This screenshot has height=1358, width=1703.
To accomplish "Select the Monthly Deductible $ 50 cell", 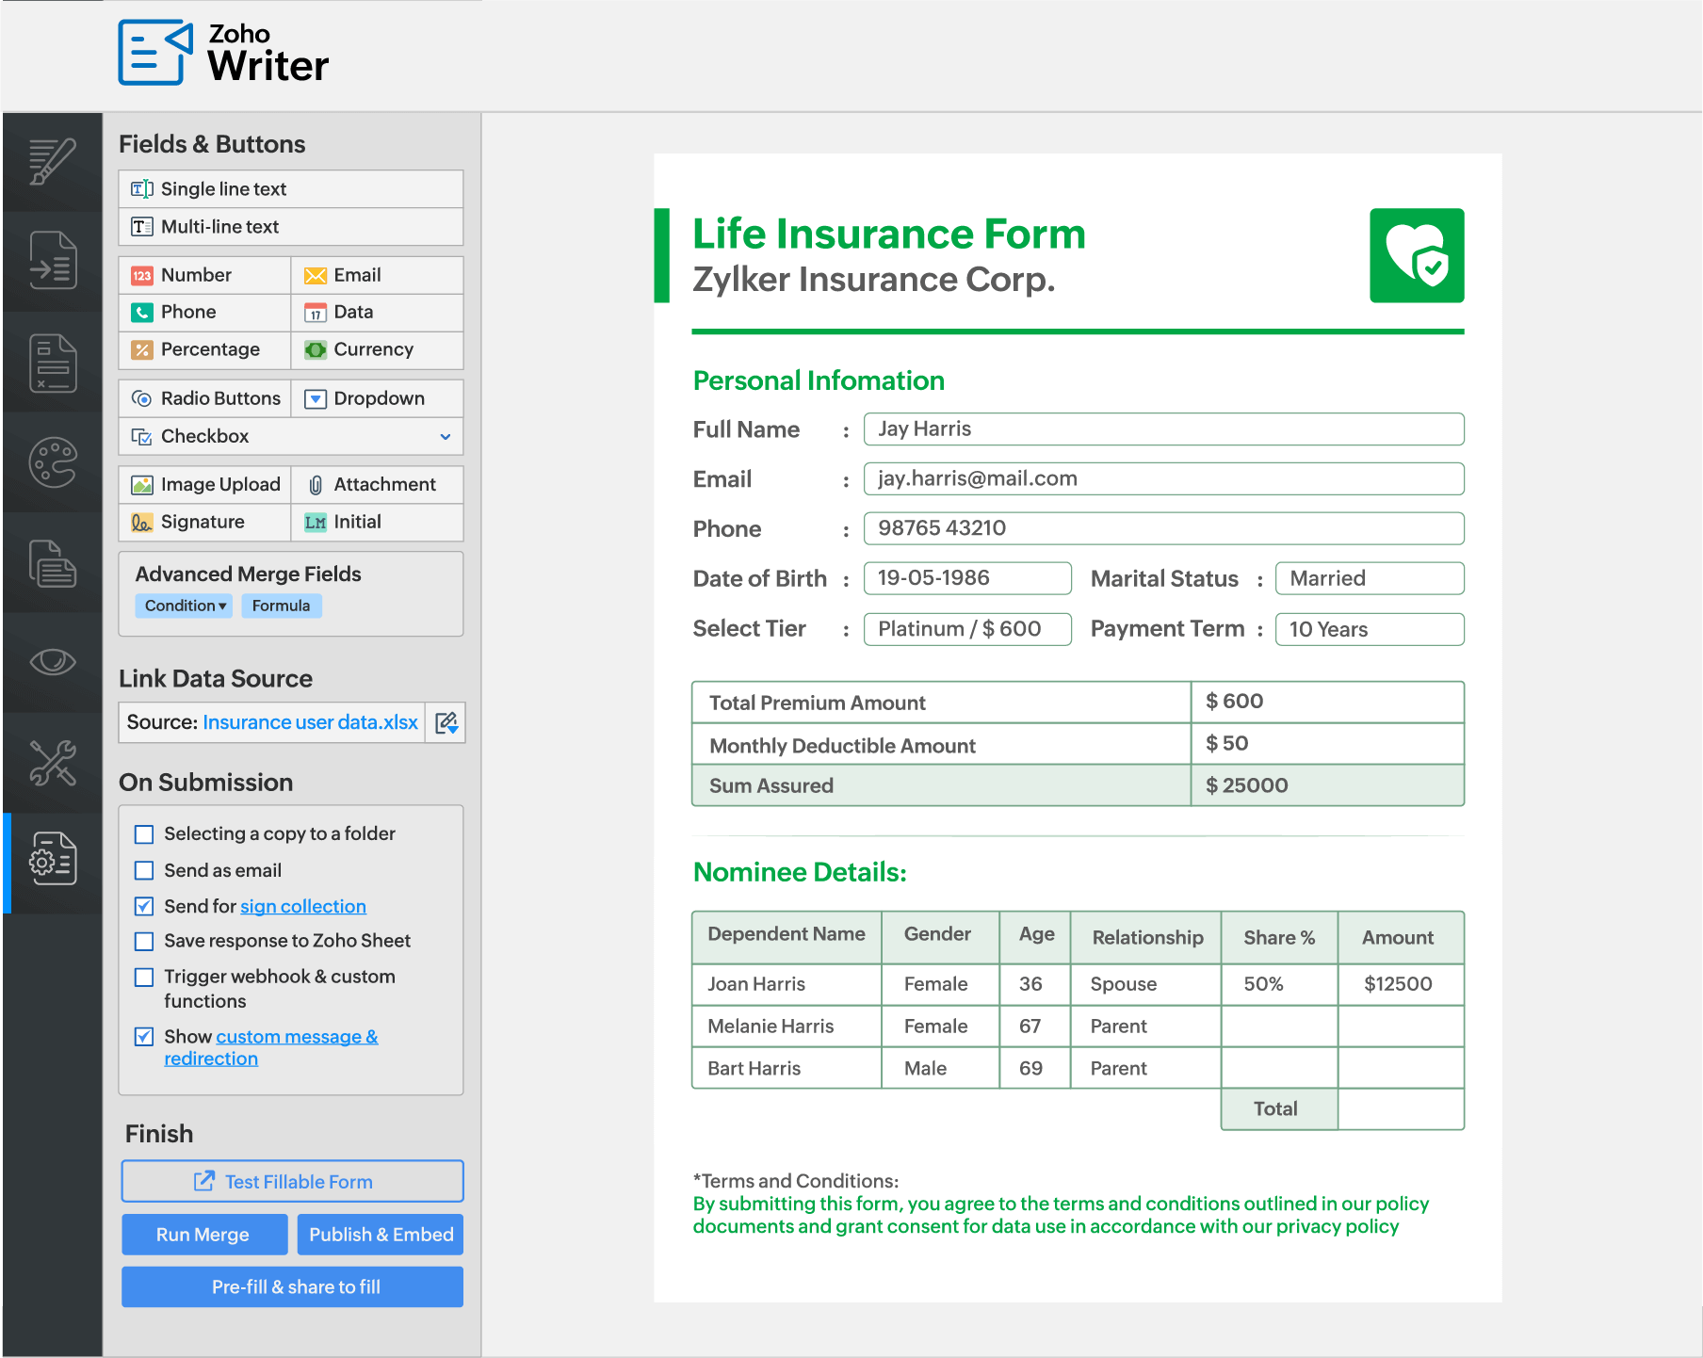I will pos(1327,744).
